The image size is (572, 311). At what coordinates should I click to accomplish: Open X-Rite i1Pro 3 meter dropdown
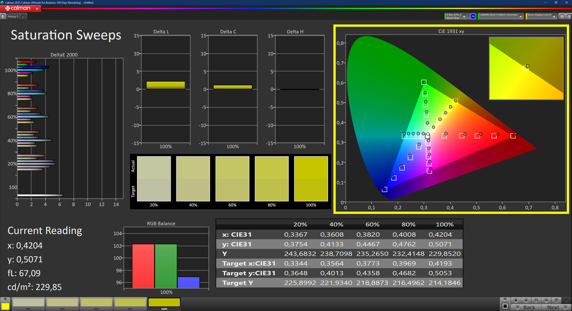[x=464, y=16]
